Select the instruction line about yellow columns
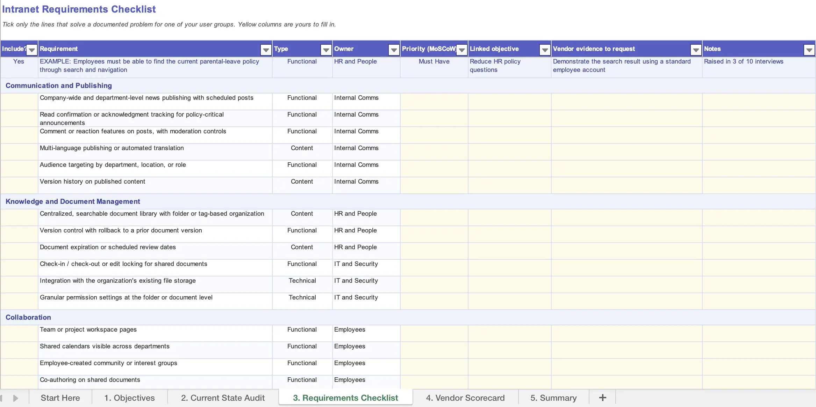 click(x=169, y=24)
